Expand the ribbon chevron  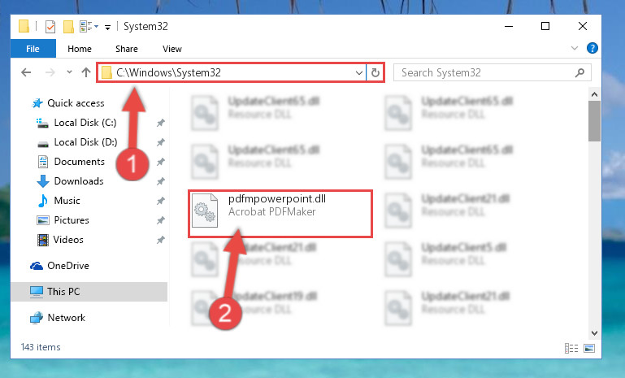point(575,48)
